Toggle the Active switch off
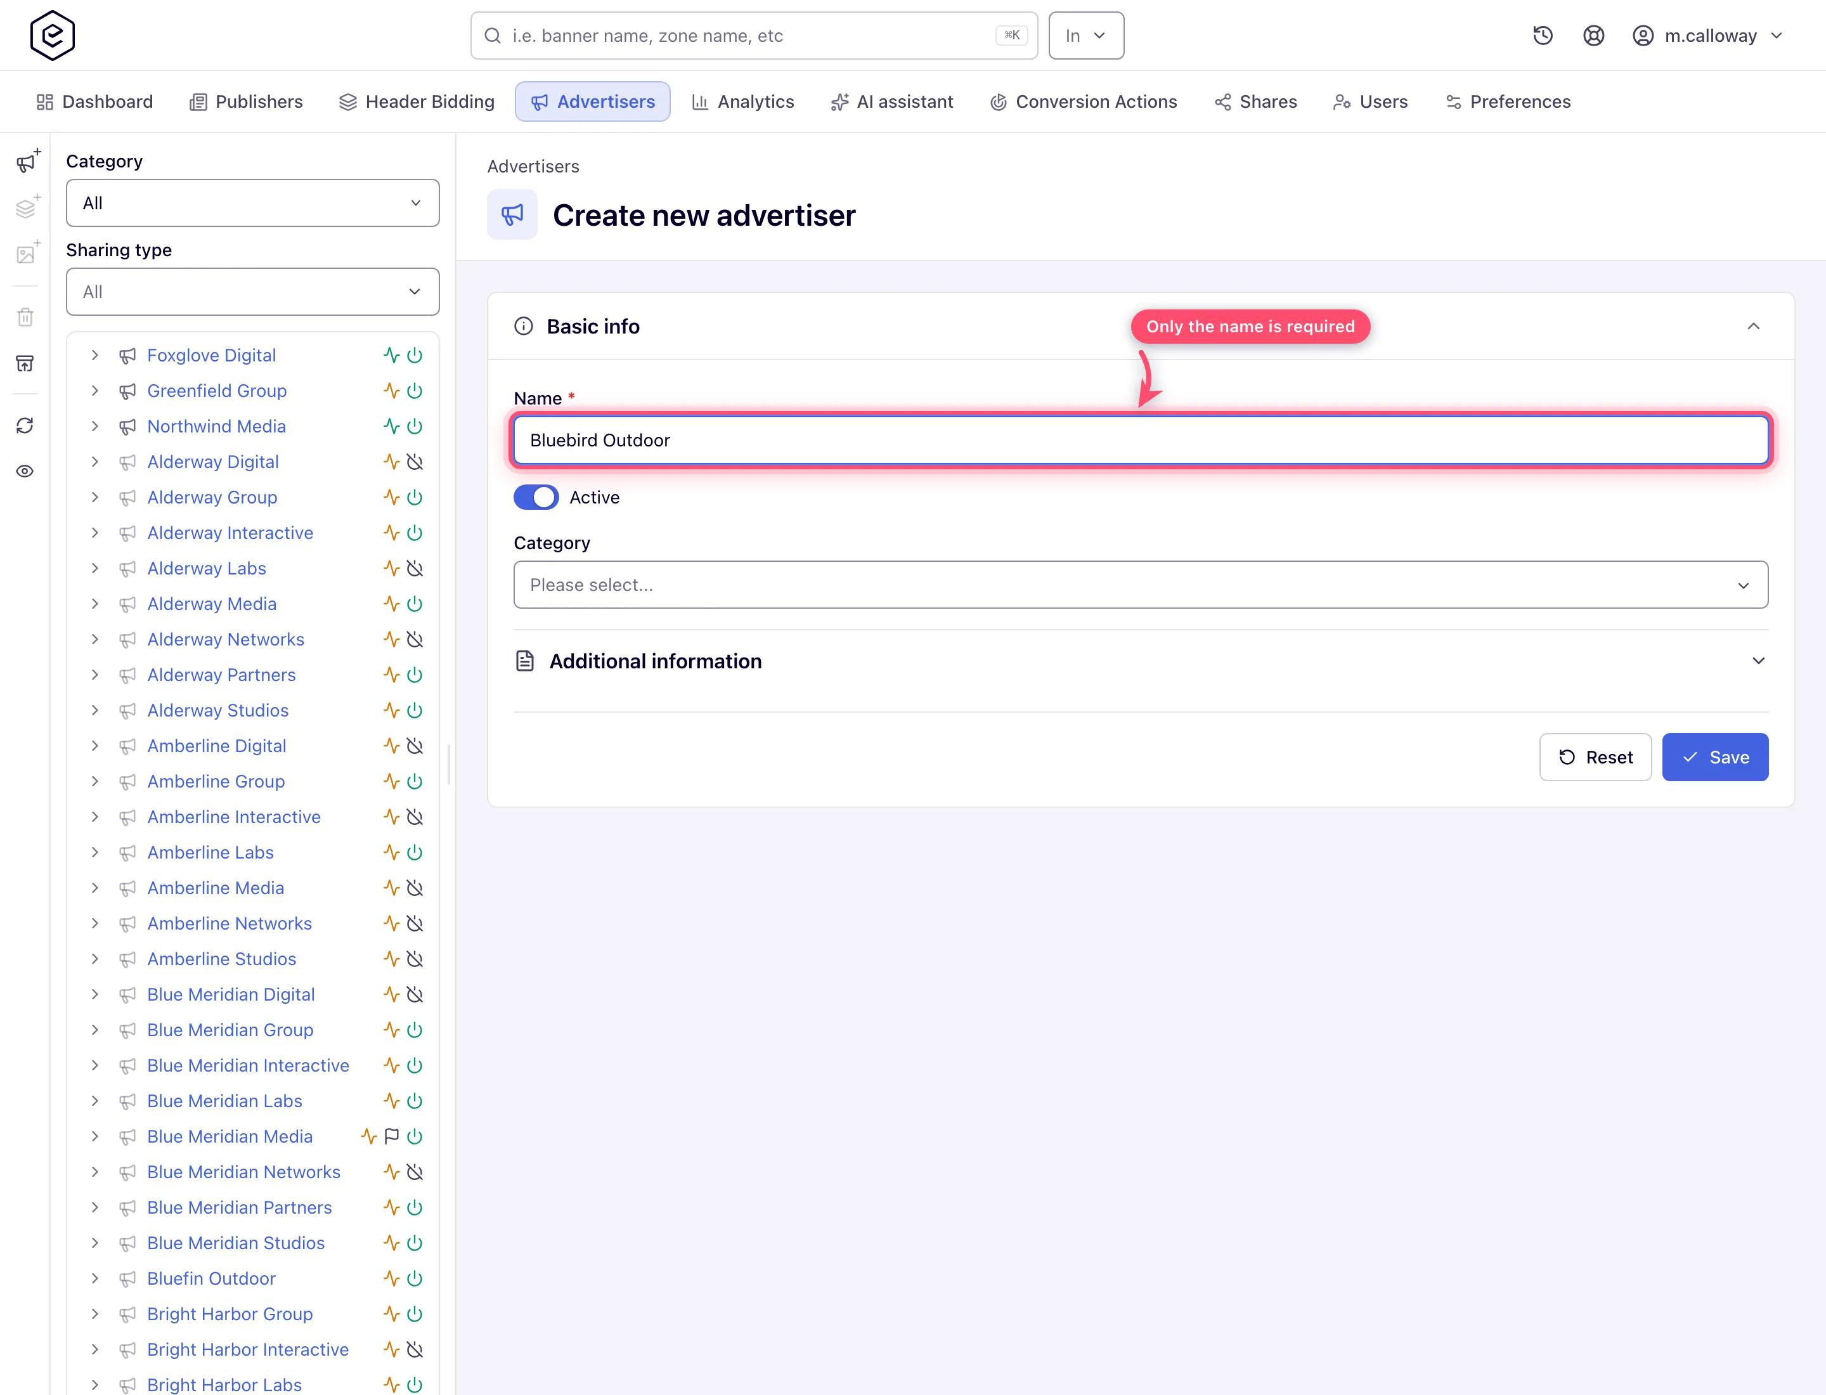This screenshot has width=1826, height=1395. click(x=536, y=497)
